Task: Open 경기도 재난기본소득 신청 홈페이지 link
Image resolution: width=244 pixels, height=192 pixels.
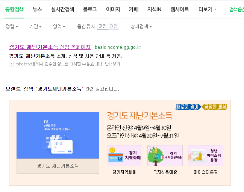Action: pyautogui.click(x=50, y=47)
